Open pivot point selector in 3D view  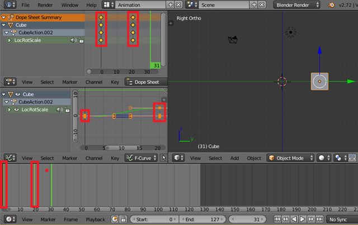[x=341, y=158]
